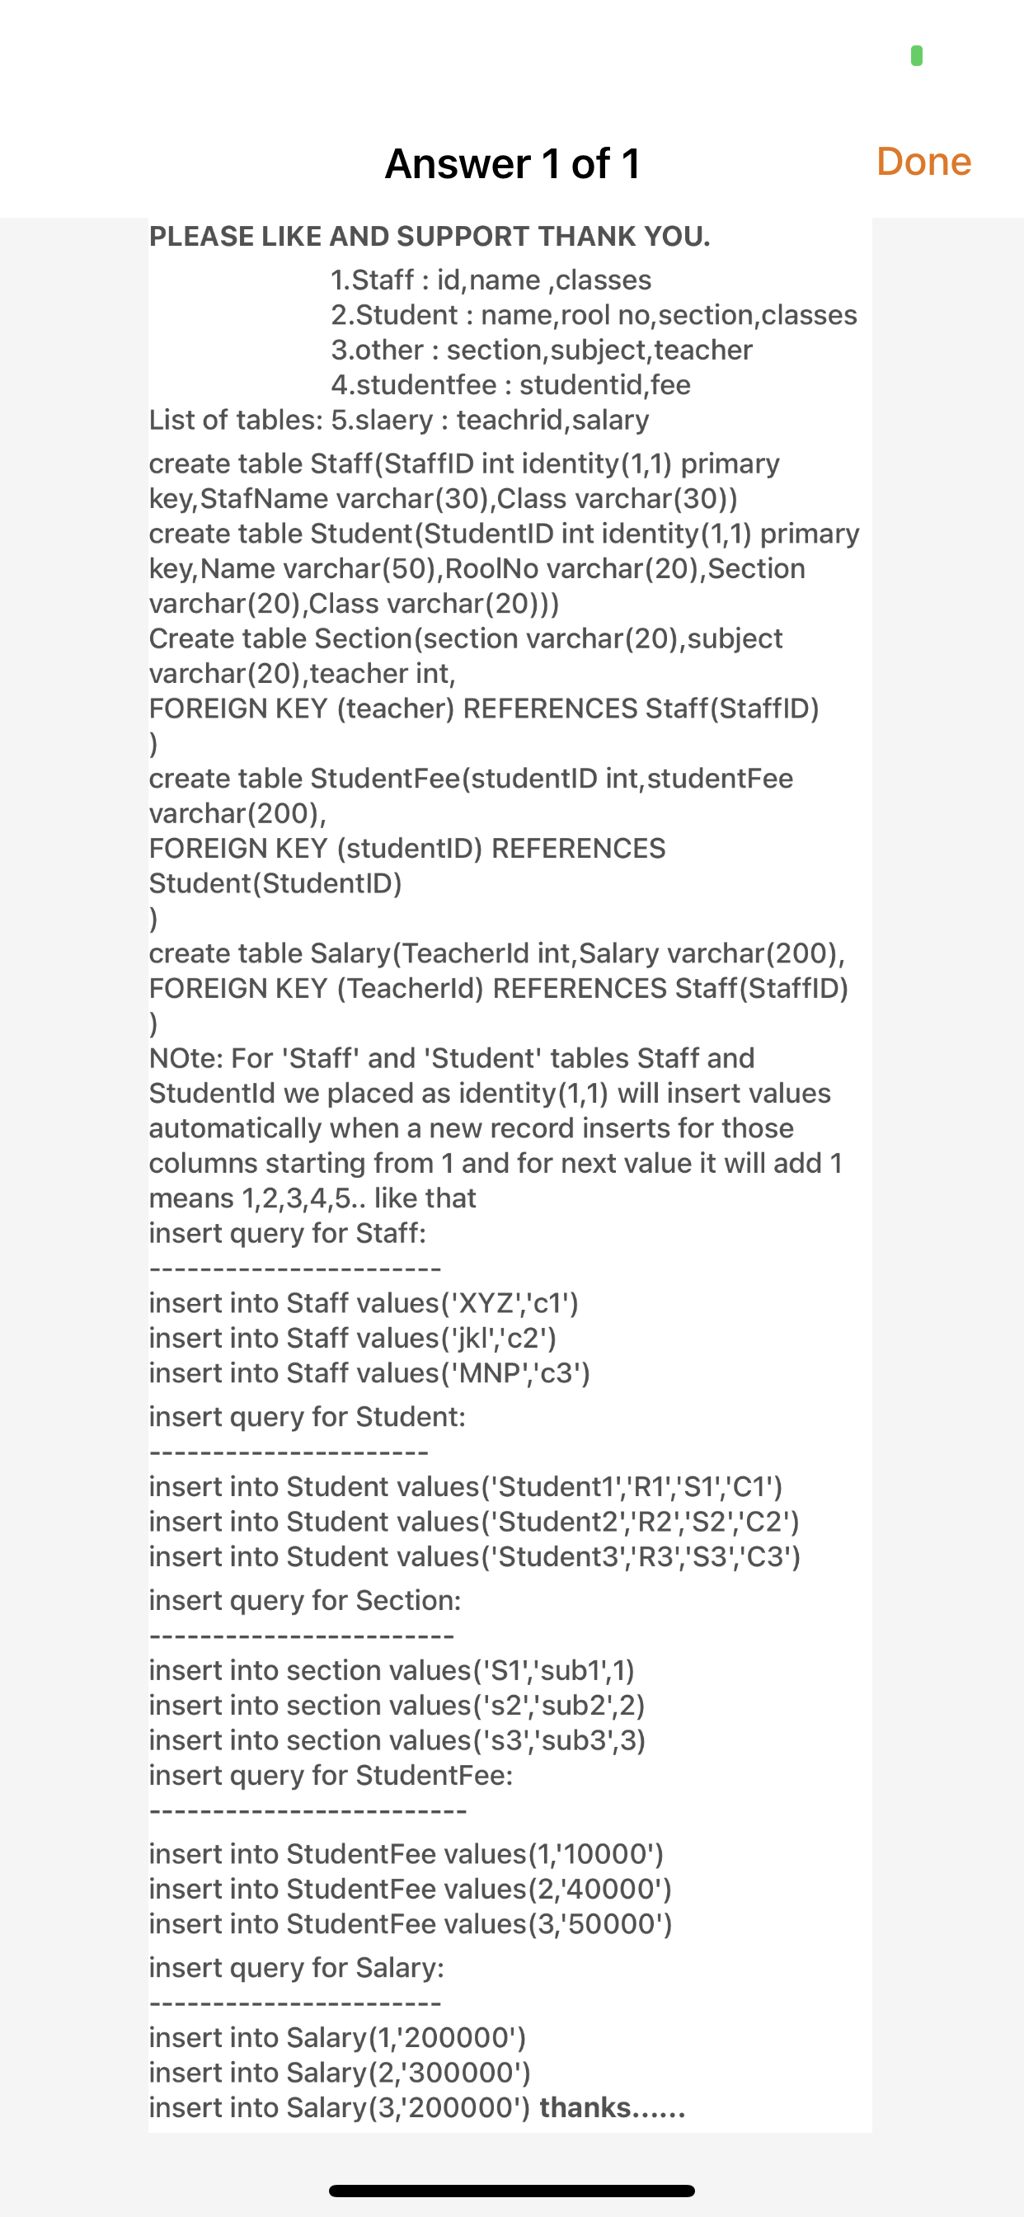Viewport: 1024px width, 2217px height.
Task: Tap the green camera indicator dot
Action: [917, 56]
